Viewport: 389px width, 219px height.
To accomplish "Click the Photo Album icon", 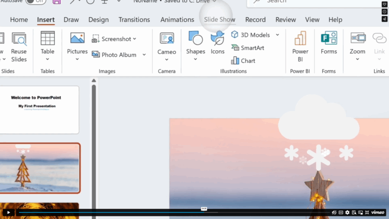I will (96, 54).
